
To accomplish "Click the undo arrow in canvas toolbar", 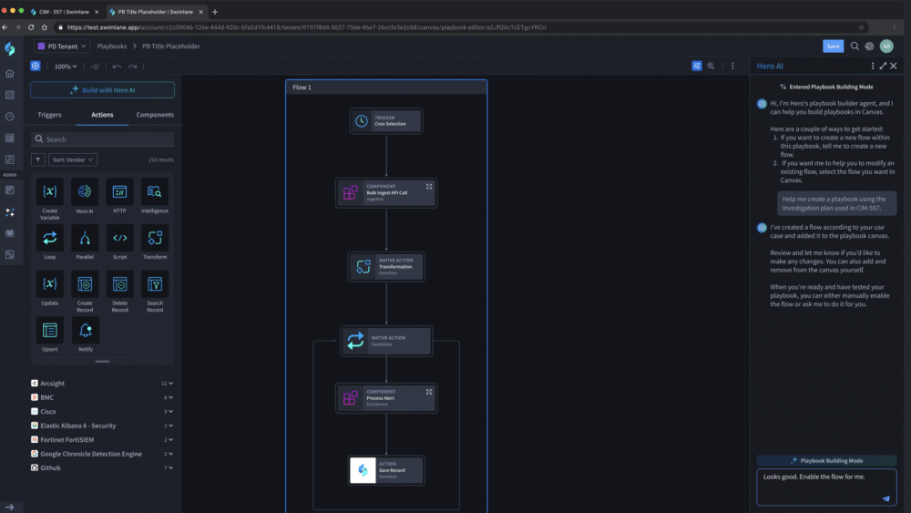I will click(x=117, y=67).
